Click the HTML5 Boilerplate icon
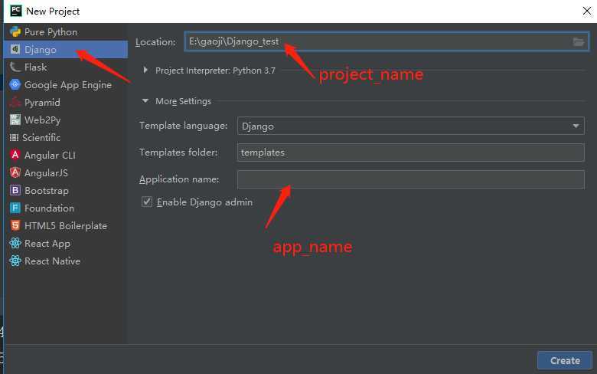Viewport: 597px width, 374px height. [15, 225]
